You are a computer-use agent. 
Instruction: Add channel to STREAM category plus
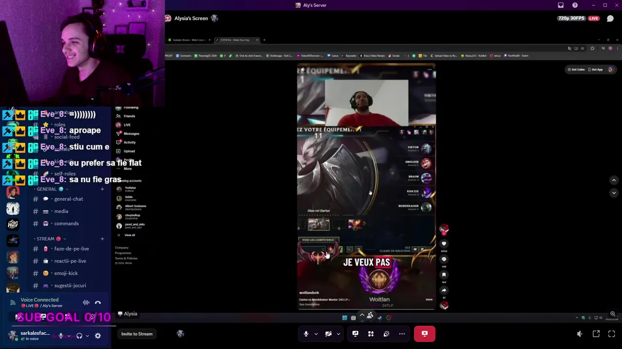(102, 239)
